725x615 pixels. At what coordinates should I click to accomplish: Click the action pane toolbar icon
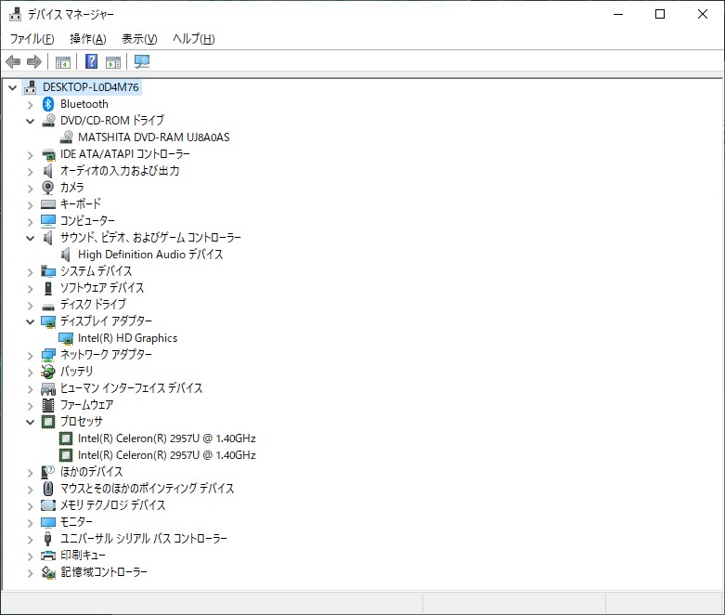tap(113, 61)
